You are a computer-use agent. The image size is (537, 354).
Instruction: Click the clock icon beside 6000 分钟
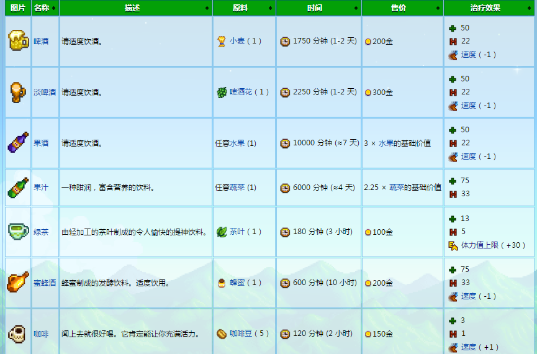coord(285,188)
